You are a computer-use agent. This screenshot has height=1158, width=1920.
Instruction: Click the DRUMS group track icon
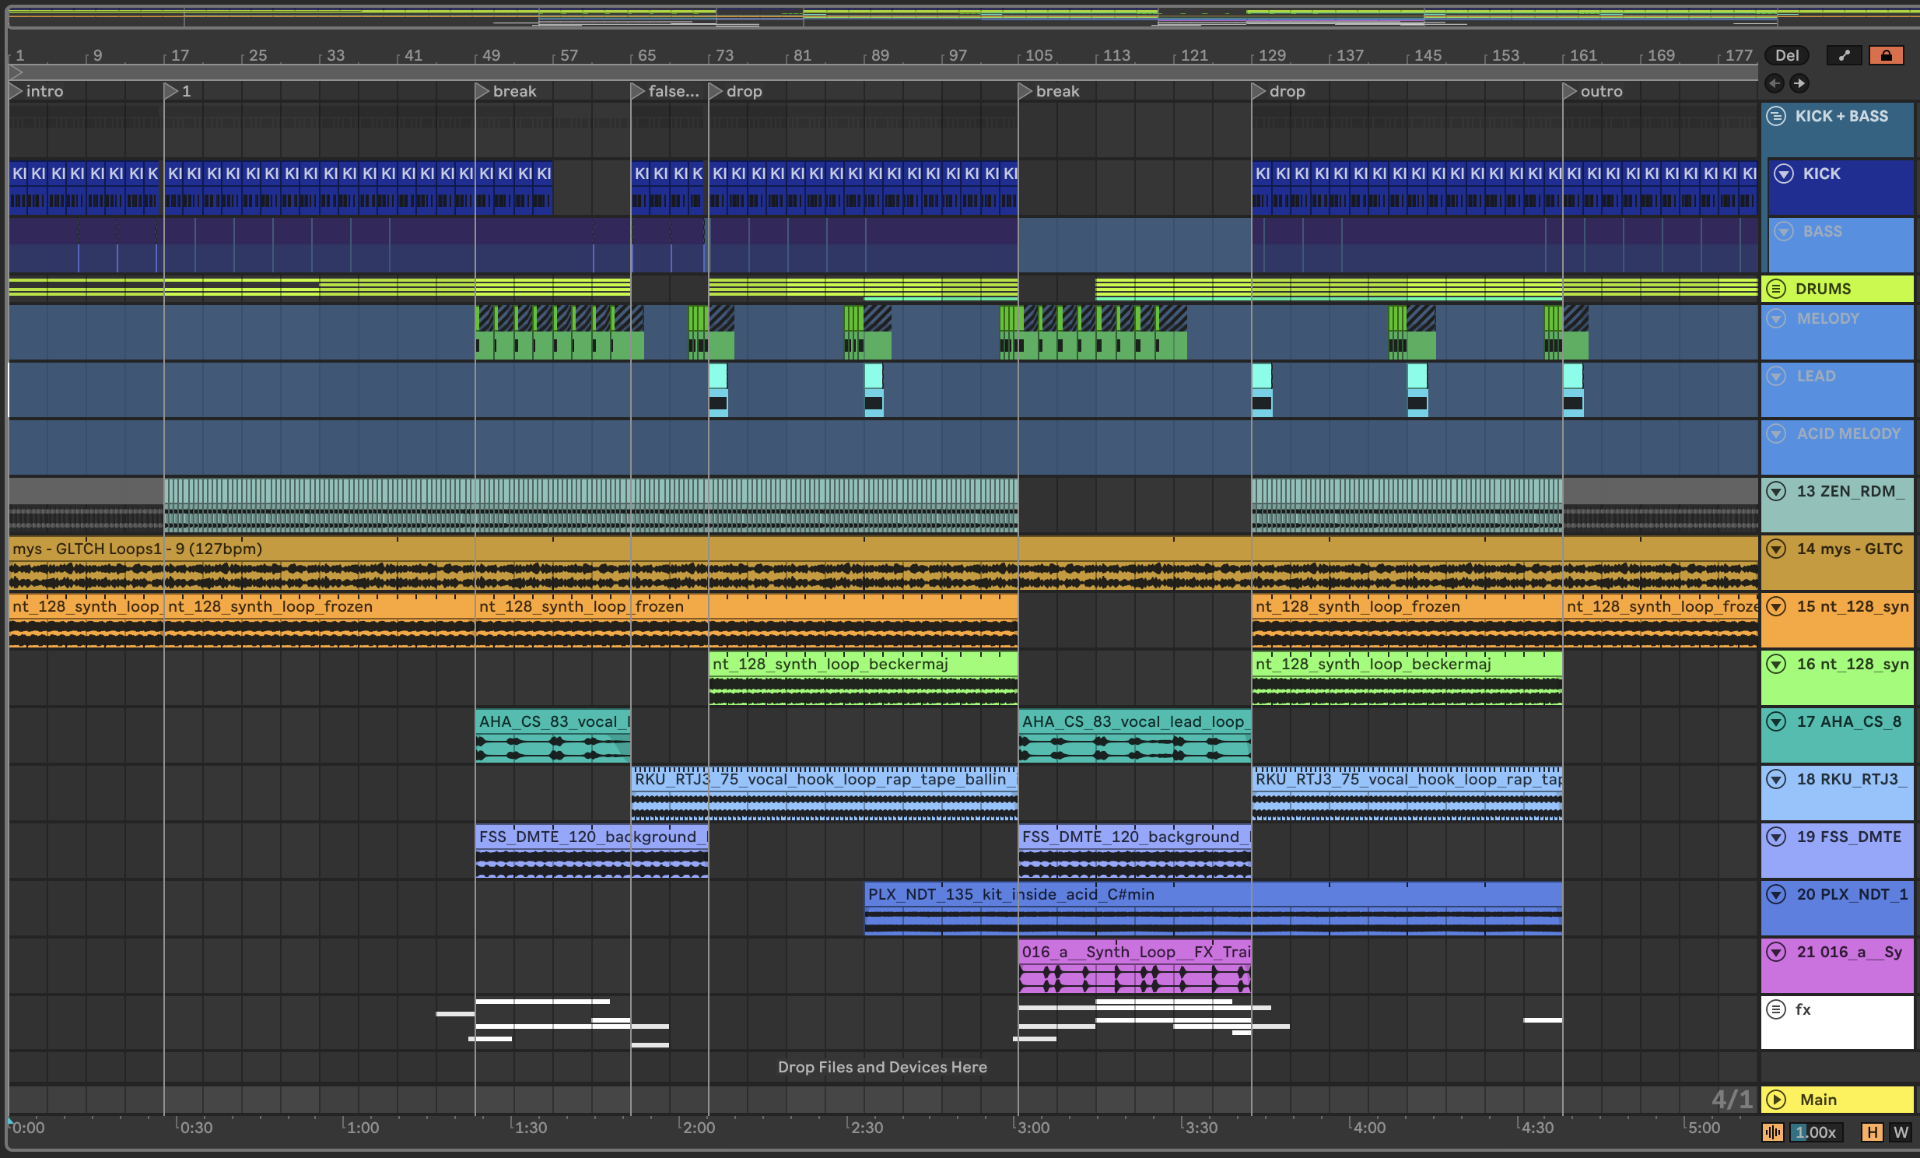[x=1776, y=289]
